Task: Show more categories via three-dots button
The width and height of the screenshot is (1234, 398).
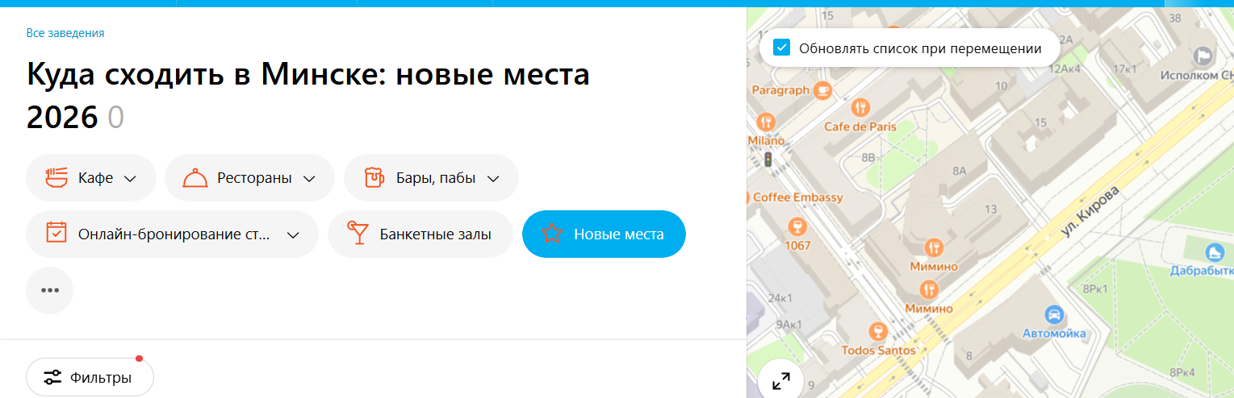Action: click(50, 291)
